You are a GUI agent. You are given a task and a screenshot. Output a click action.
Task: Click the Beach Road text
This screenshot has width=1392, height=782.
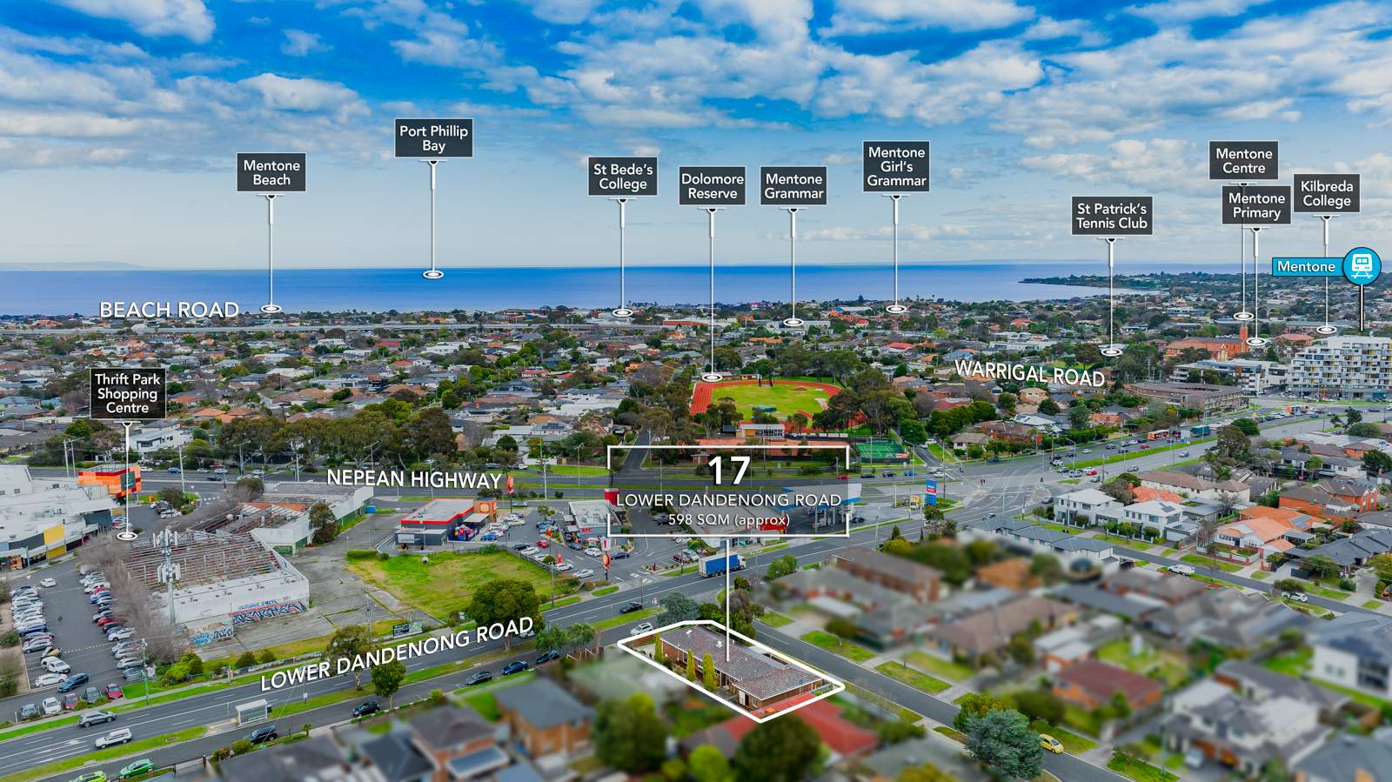(x=169, y=310)
